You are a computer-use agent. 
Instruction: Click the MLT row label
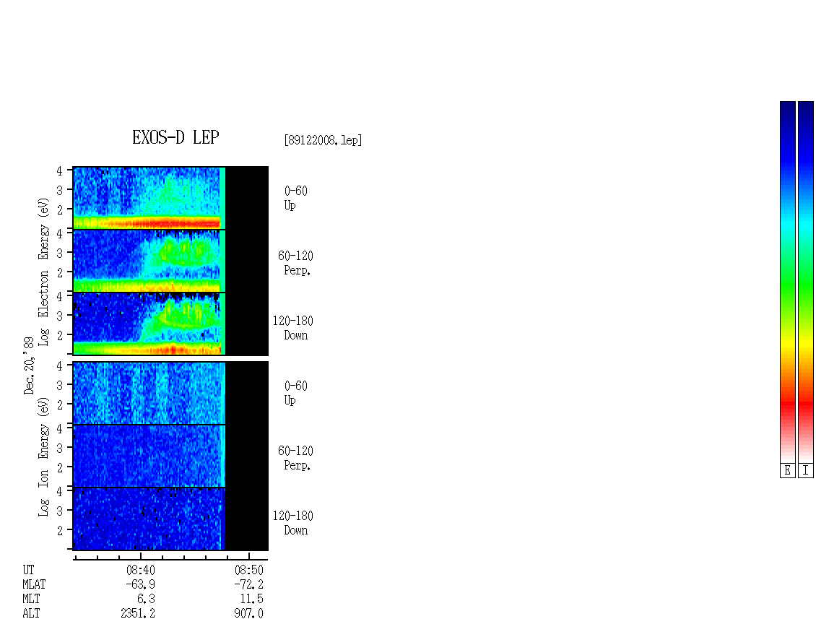(31, 599)
